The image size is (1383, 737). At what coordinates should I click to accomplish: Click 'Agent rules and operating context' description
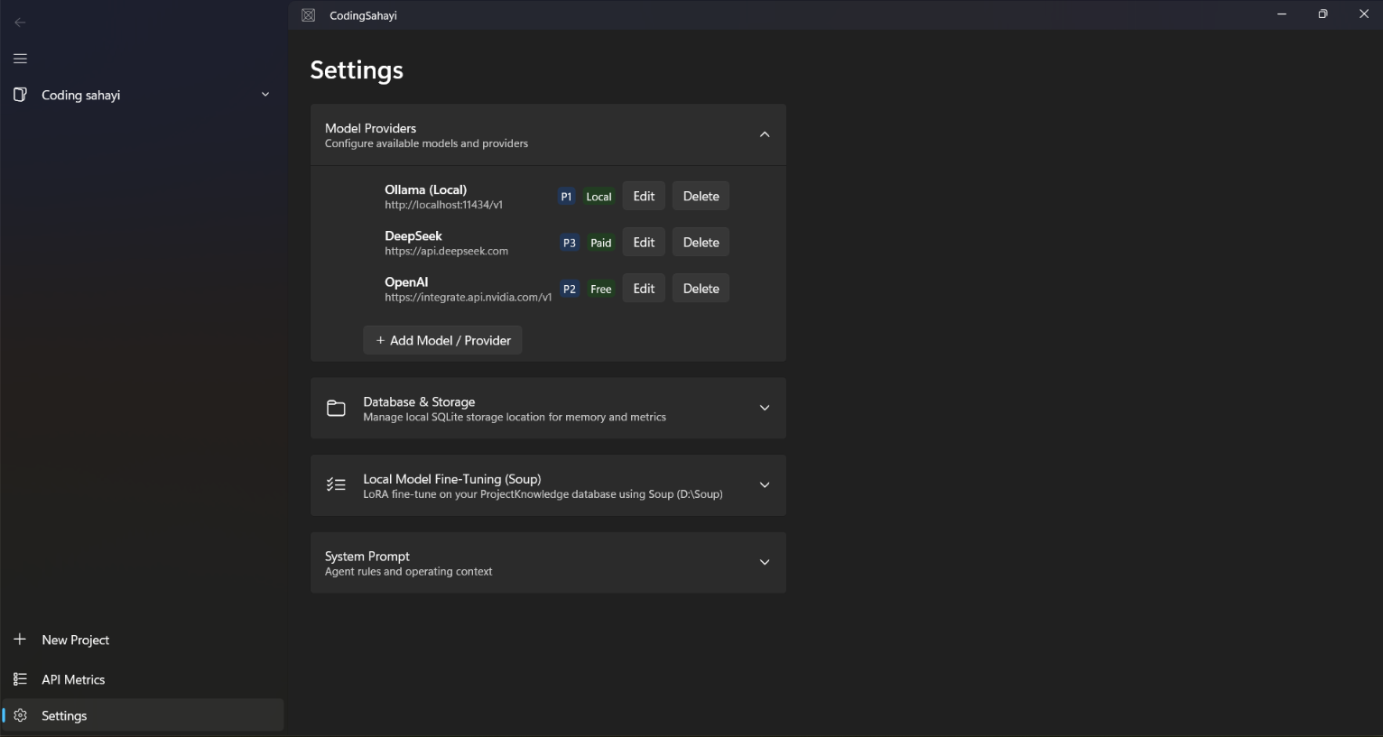408,571
